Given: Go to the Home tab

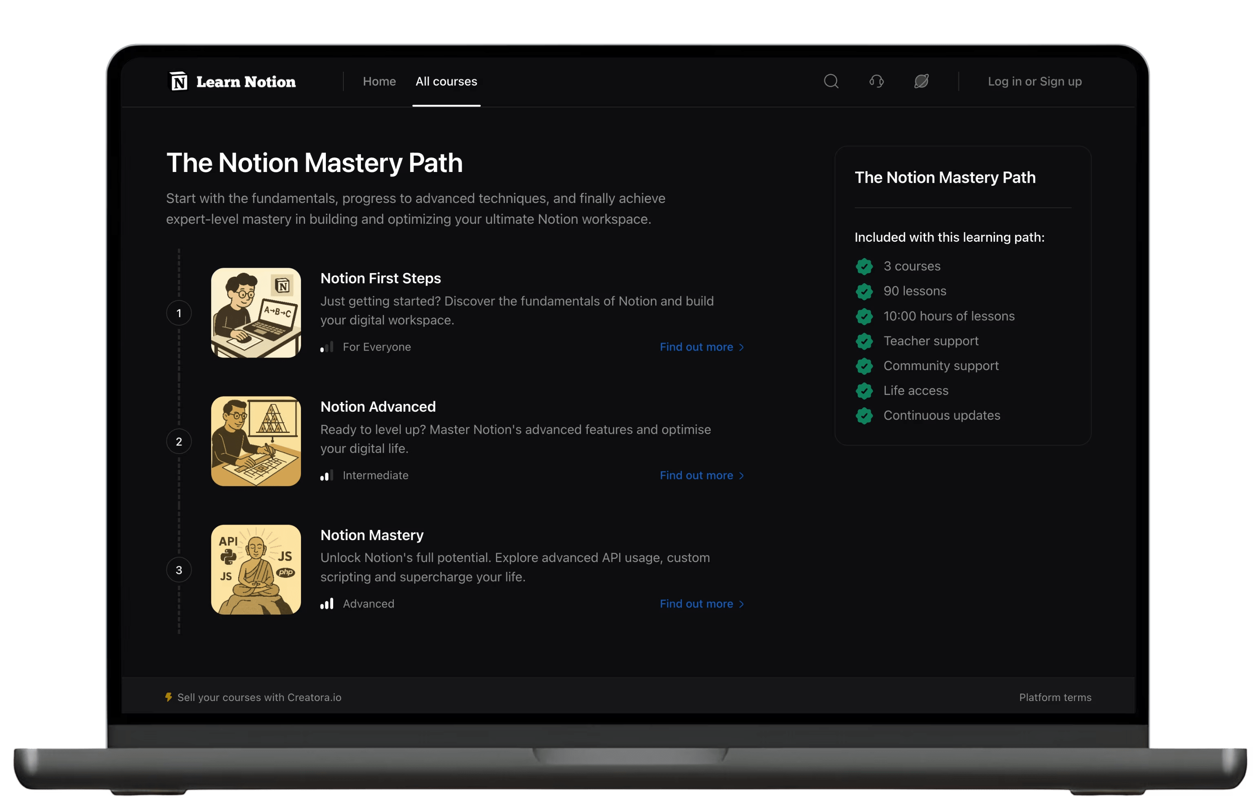Looking at the screenshot, I should [380, 81].
